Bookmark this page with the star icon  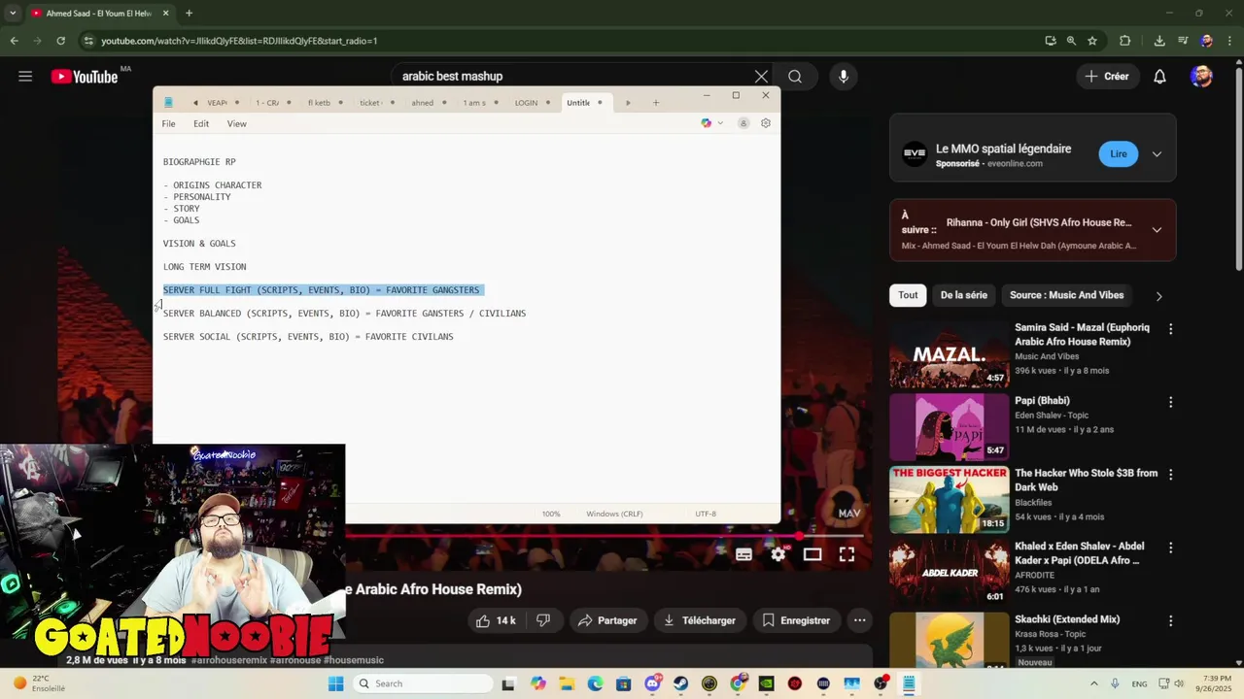tap(1092, 41)
